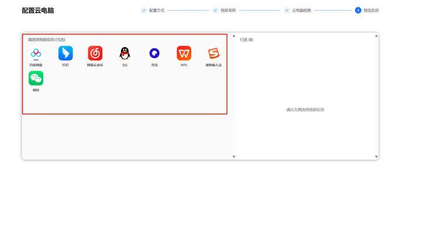Viewport: 425px width, 233px height.
Task: Click the 请从左侧选择预装应用 placeholder text
Action: click(305, 110)
